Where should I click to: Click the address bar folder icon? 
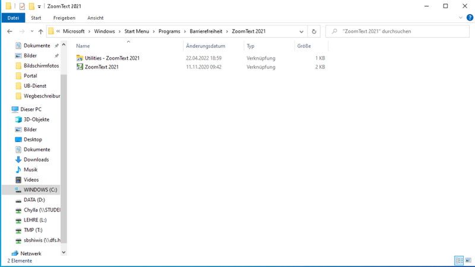coord(51,31)
